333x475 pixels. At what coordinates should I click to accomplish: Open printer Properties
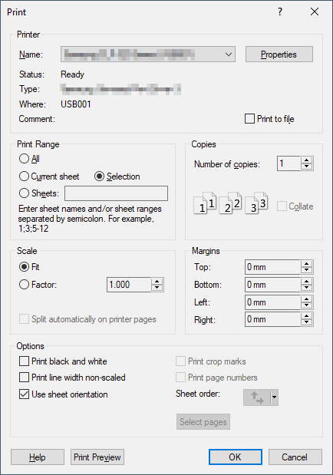279,54
